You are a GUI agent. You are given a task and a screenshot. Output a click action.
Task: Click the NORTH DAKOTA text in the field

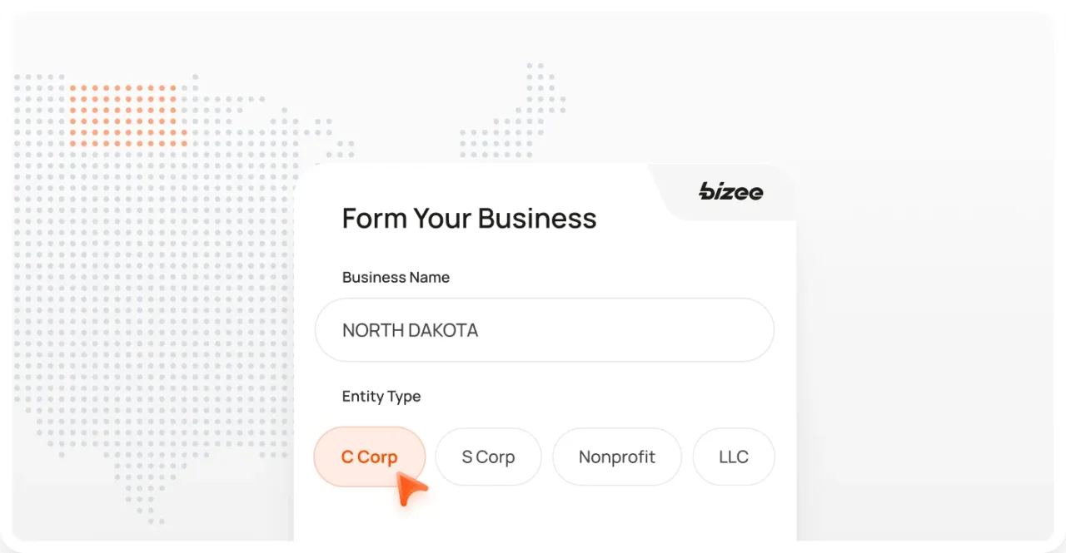409,330
